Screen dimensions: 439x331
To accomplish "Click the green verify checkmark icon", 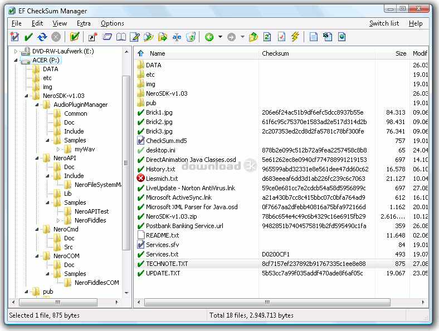I will [x=28, y=37].
